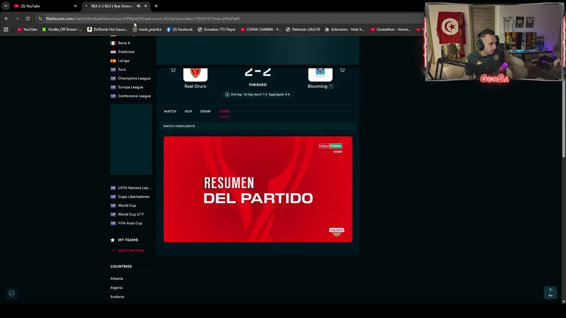Open the Extensions - Hola V bookmark
The height and width of the screenshot is (318, 566).
(x=344, y=30)
